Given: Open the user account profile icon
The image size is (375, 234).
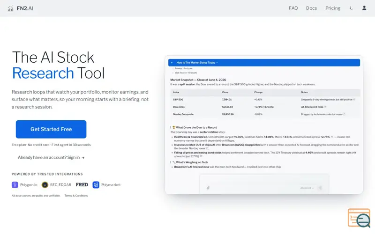Looking at the screenshot, I should (x=364, y=8).
